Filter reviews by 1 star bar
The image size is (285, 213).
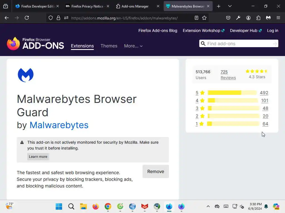pos(233,124)
